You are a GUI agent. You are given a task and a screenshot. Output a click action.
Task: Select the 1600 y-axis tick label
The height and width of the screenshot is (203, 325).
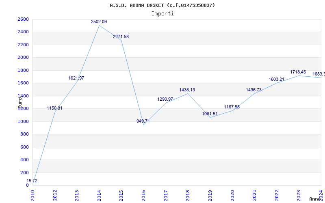click(23, 83)
